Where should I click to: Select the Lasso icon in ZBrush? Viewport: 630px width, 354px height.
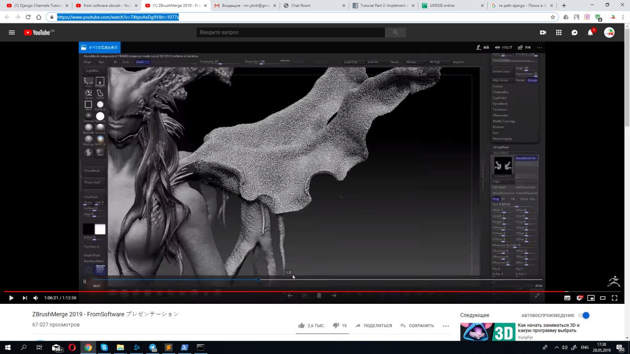[x=100, y=94]
